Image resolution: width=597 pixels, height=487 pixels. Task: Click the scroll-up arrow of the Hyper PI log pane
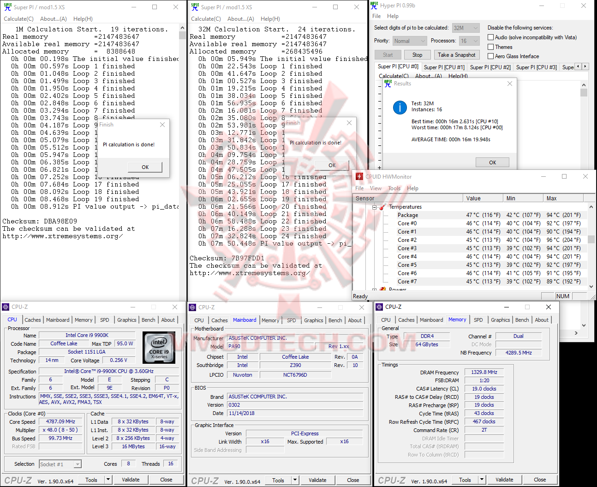tap(584, 85)
